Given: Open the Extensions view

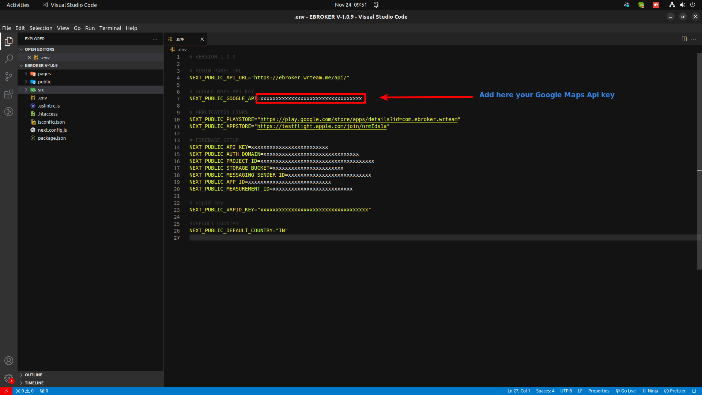Looking at the screenshot, I should pyautogui.click(x=9, y=94).
